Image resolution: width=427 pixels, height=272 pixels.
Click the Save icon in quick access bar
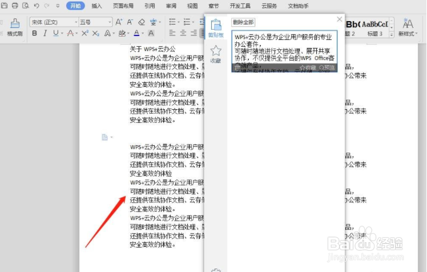click(x=4, y=6)
